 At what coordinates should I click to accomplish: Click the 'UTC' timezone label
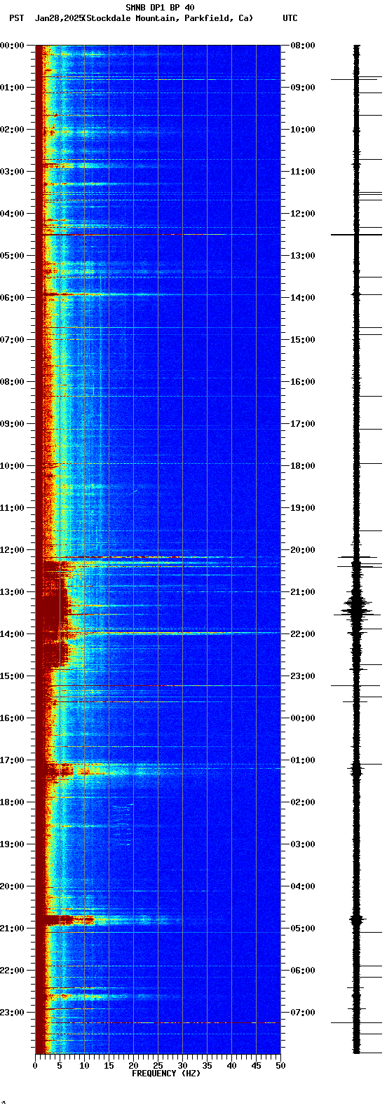click(290, 18)
